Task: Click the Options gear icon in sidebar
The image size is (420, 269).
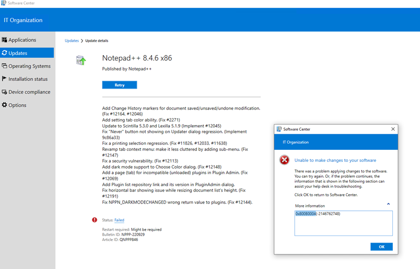Action: tap(4, 105)
